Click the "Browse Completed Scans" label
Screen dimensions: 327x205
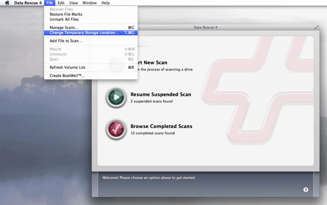click(x=161, y=126)
